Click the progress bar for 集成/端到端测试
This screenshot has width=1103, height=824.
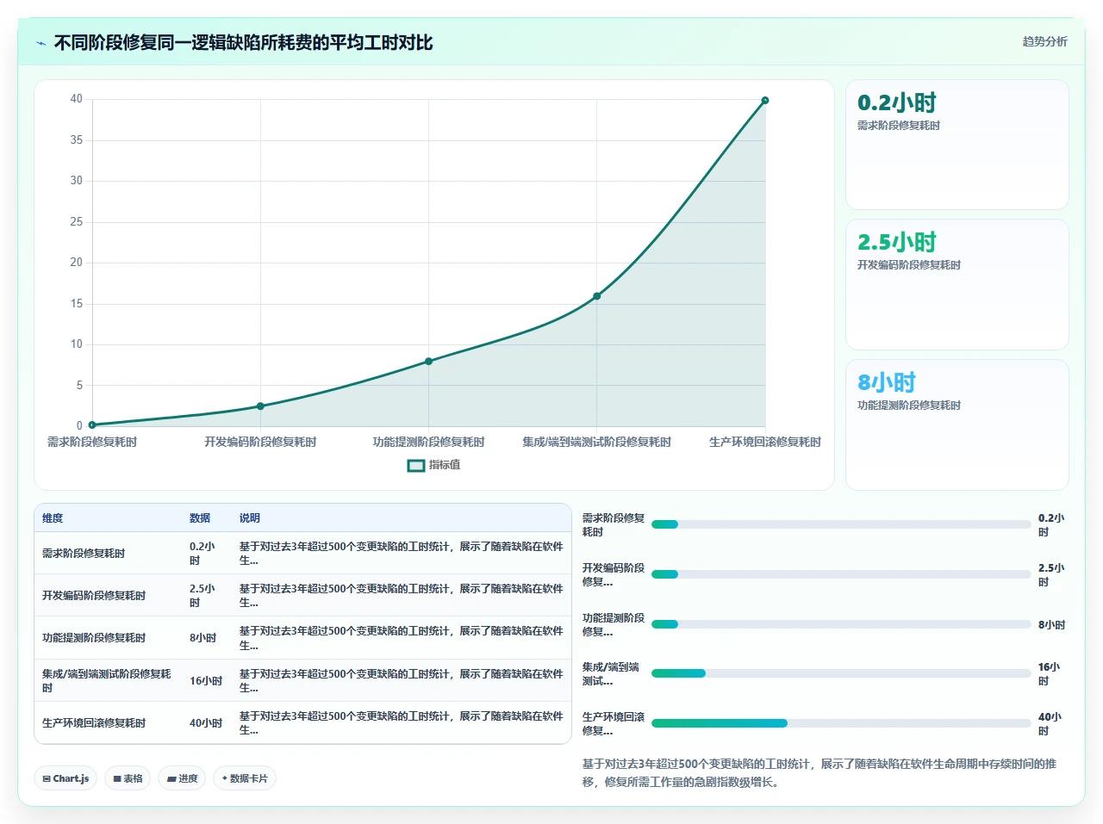pos(841,673)
